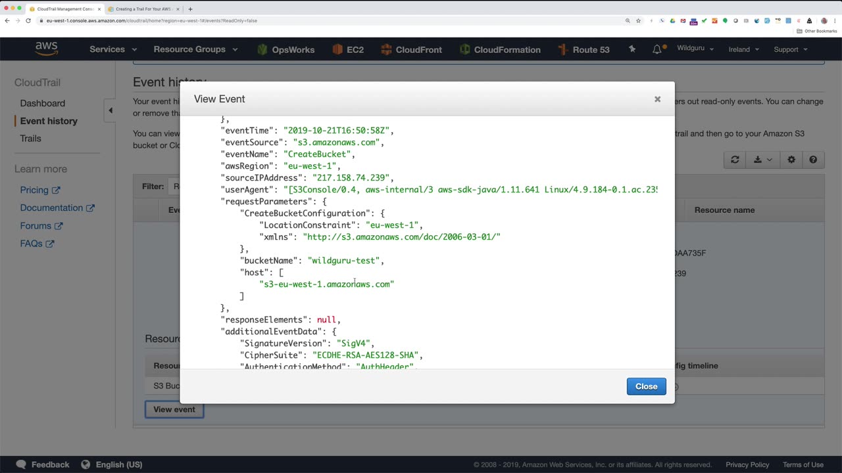This screenshot has height=473, width=842.
Task: Click the host value "s3-eu-west-1.amazonaws.com"
Action: tap(327, 284)
